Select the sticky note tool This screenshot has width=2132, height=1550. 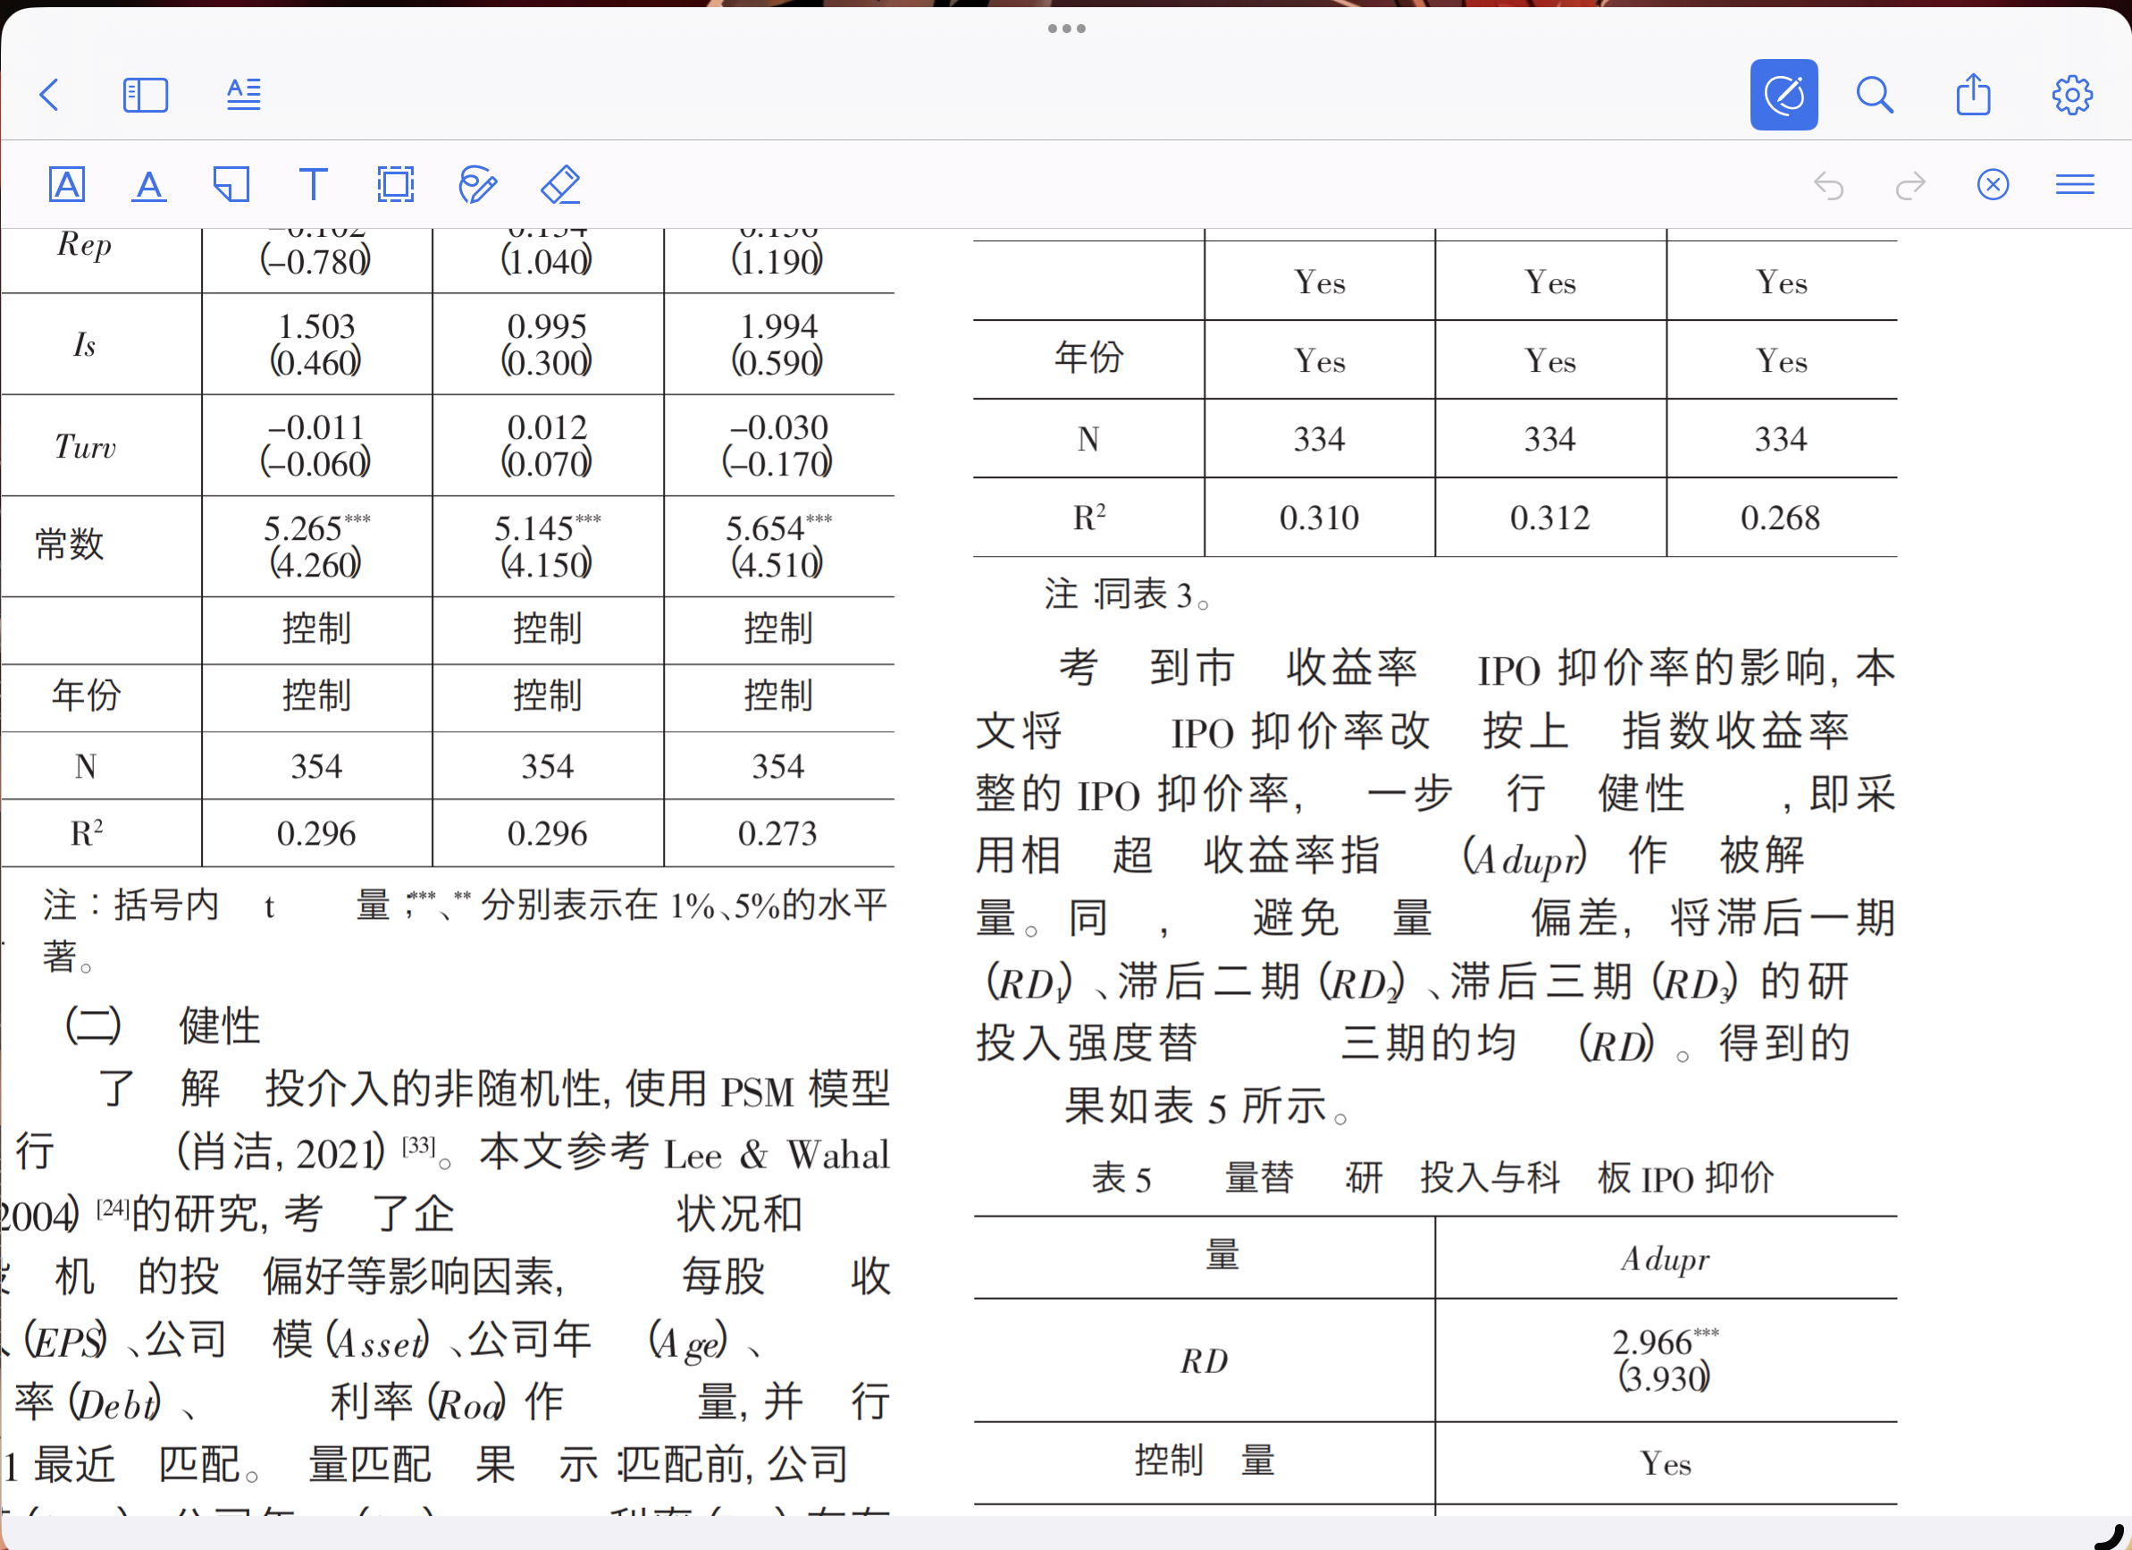click(231, 184)
